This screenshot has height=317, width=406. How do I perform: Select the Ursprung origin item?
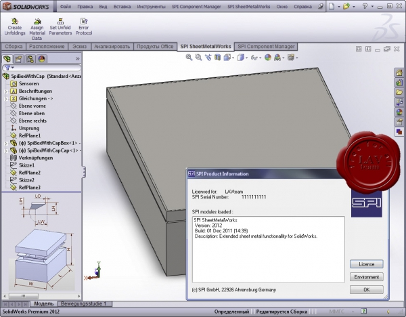pyautogui.click(x=29, y=128)
